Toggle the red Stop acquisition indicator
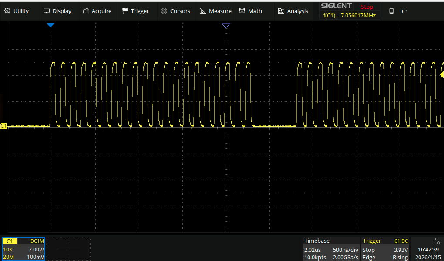 (367, 7)
